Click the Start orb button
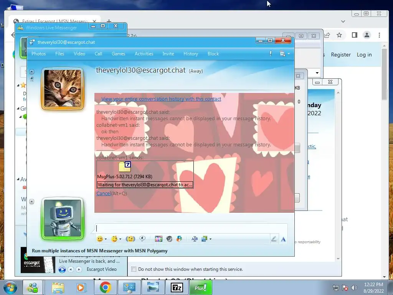Image resolution: width=393 pixels, height=295 pixels. (10, 287)
